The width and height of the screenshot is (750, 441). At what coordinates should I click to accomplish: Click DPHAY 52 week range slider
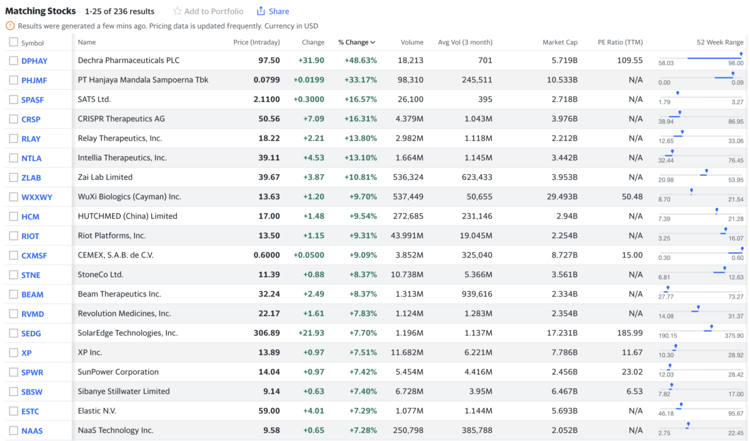coord(701,58)
